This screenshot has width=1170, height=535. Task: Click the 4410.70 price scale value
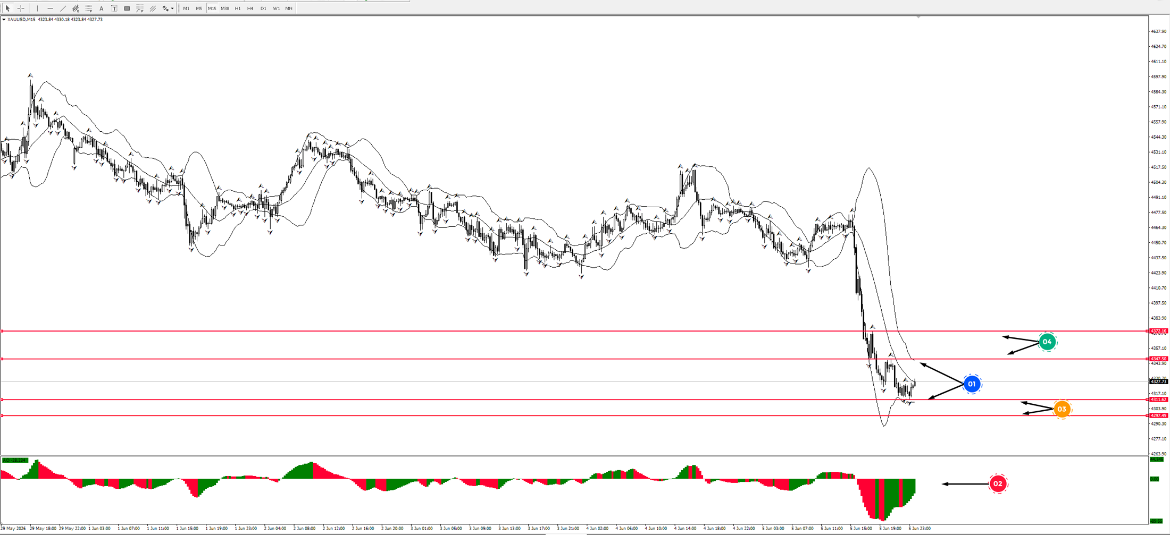tap(1159, 288)
